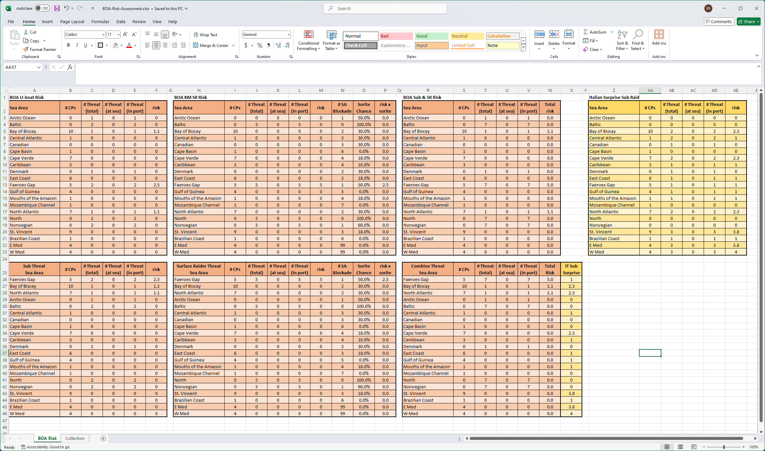Toggle bottom vertical alignment
This screenshot has height=451, width=765.
165,34
